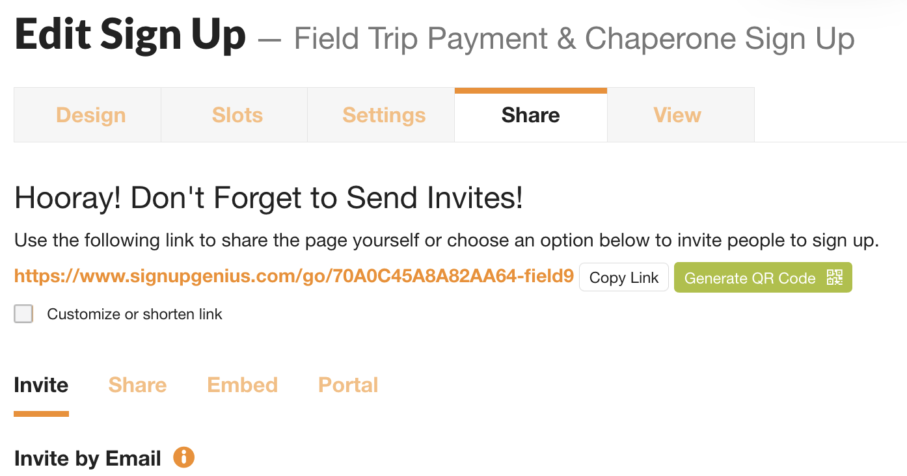Viewport: 907px width, 476px height.
Task: Click the Field Trip Payment subtitle text
Action: 574,38
